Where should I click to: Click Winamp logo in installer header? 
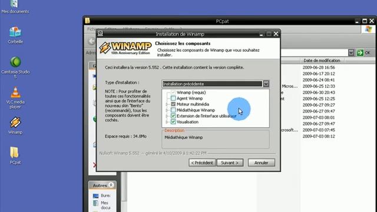point(125,48)
